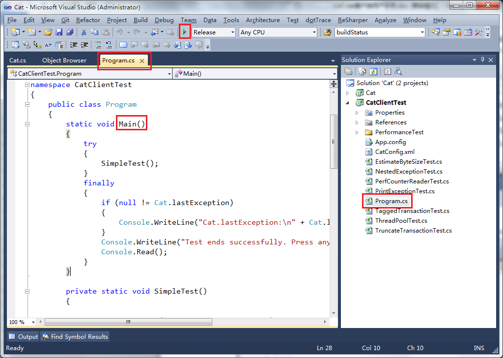Click the New Project toolbar icon

(15, 32)
